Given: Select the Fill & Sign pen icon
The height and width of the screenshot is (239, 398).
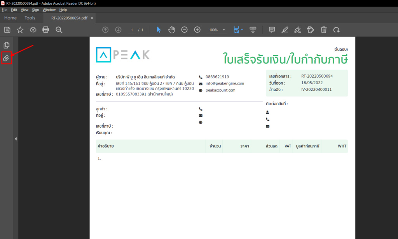Looking at the screenshot, I should [297, 29].
